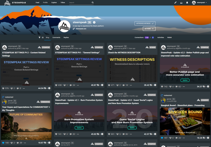Click downvote icon on 'Update v2.1' post
Viewport: 211px width, 147px height.
click(65, 134)
